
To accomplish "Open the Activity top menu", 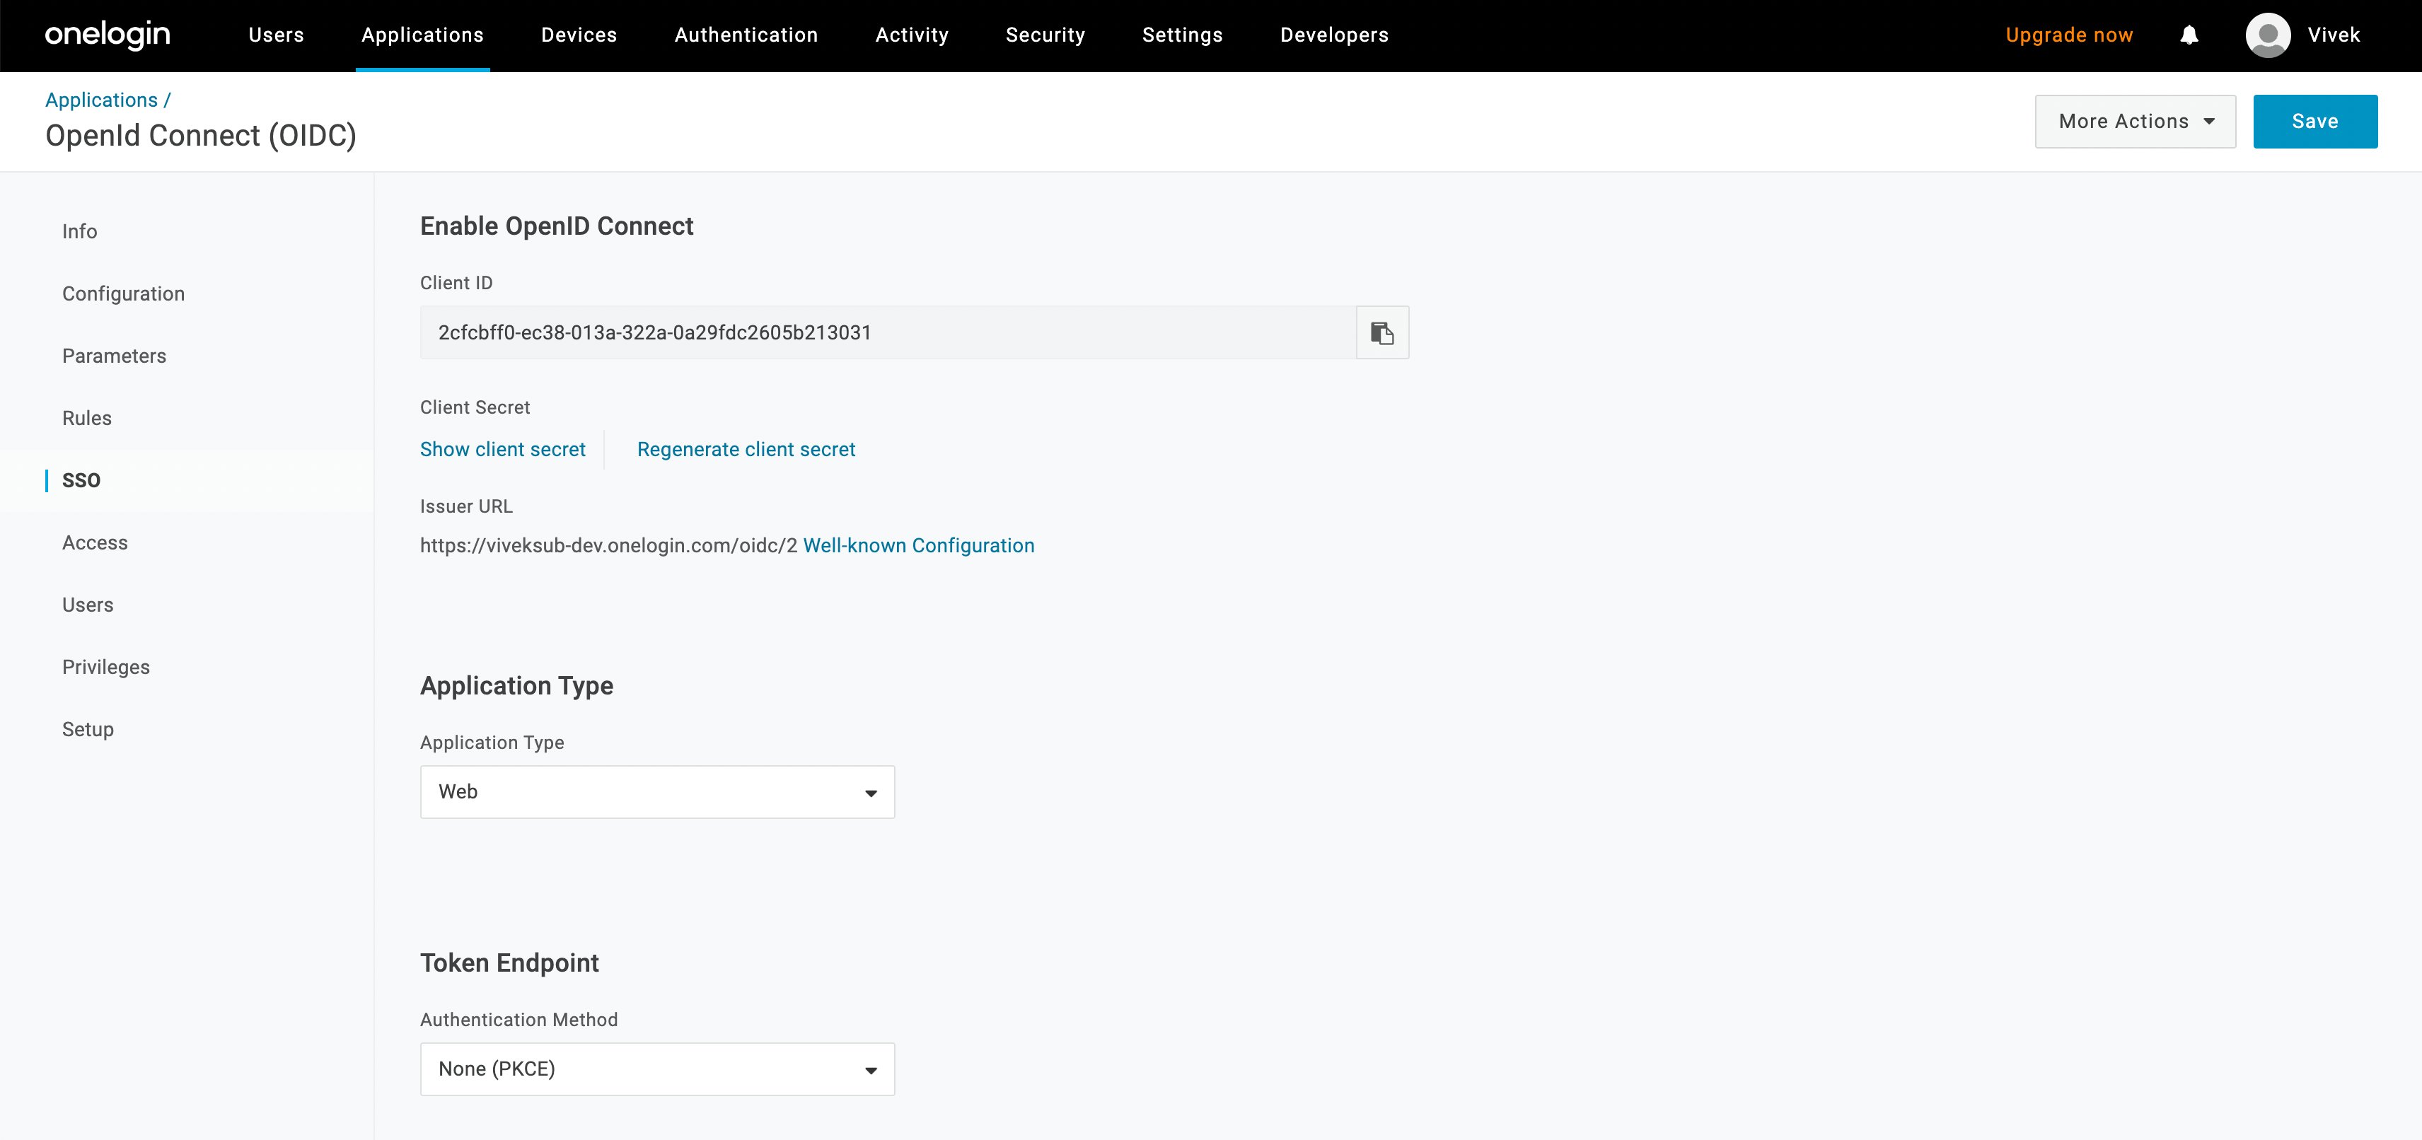I will pos(912,35).
